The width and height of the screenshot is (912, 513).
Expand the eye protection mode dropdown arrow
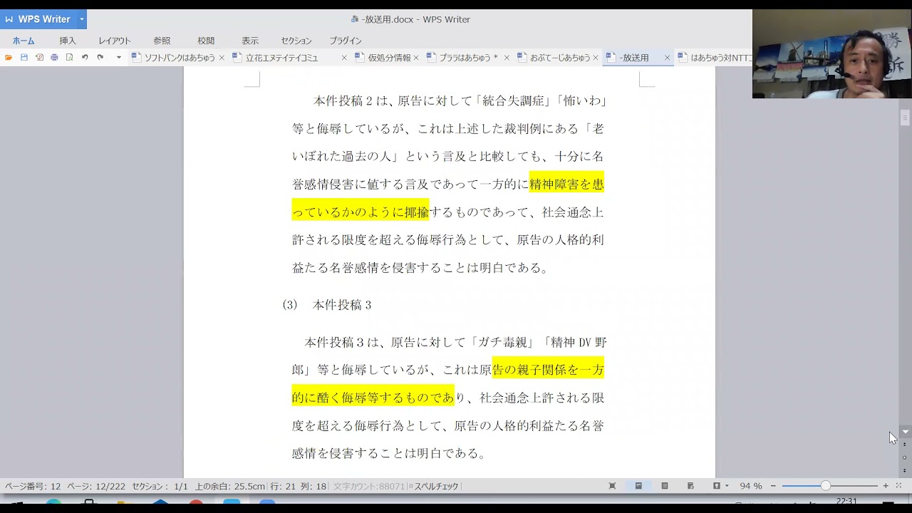pos(727,486)
